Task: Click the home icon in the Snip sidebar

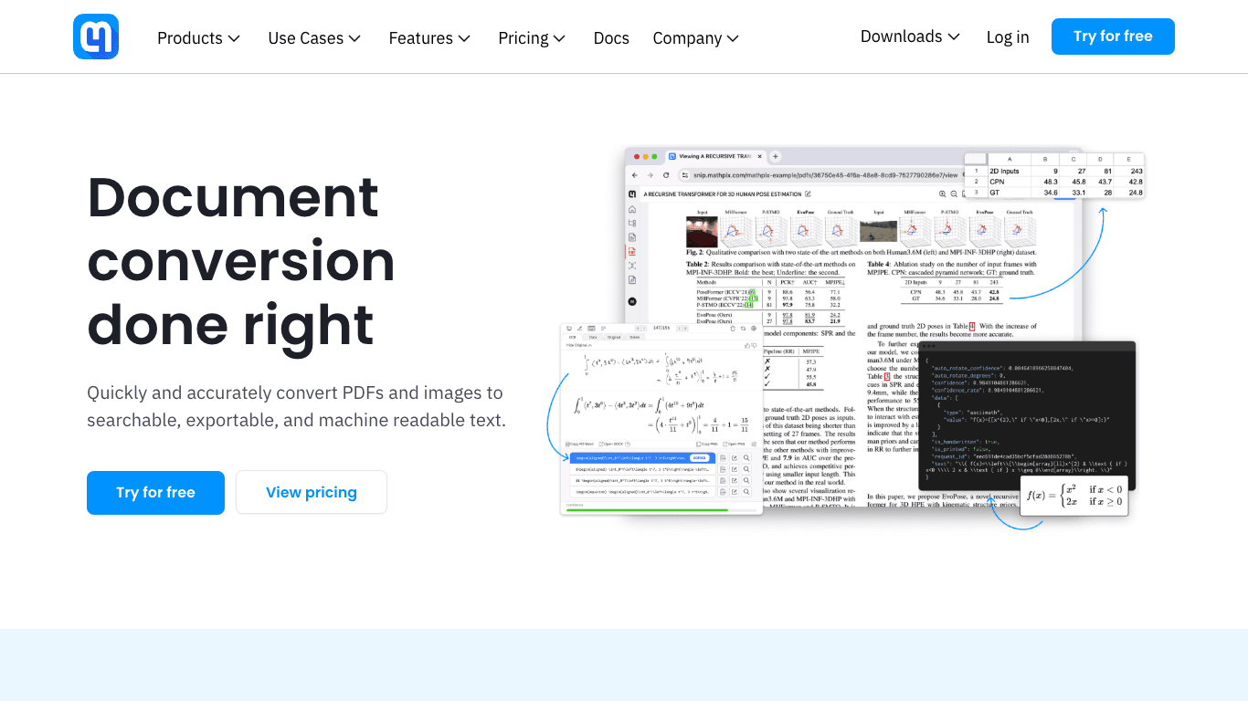Action: pyautogui.click(x=632, y=209)
